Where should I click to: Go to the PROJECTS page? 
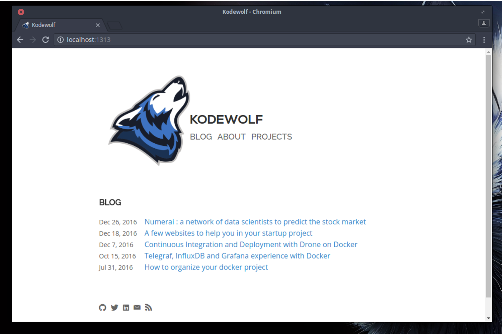[x=271, y=137]
